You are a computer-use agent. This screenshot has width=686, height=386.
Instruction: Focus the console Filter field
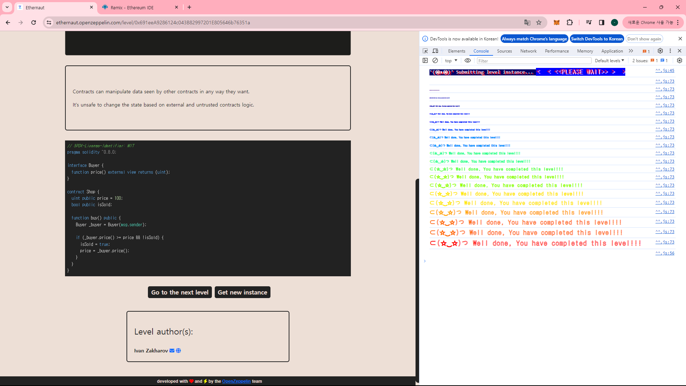534,61
